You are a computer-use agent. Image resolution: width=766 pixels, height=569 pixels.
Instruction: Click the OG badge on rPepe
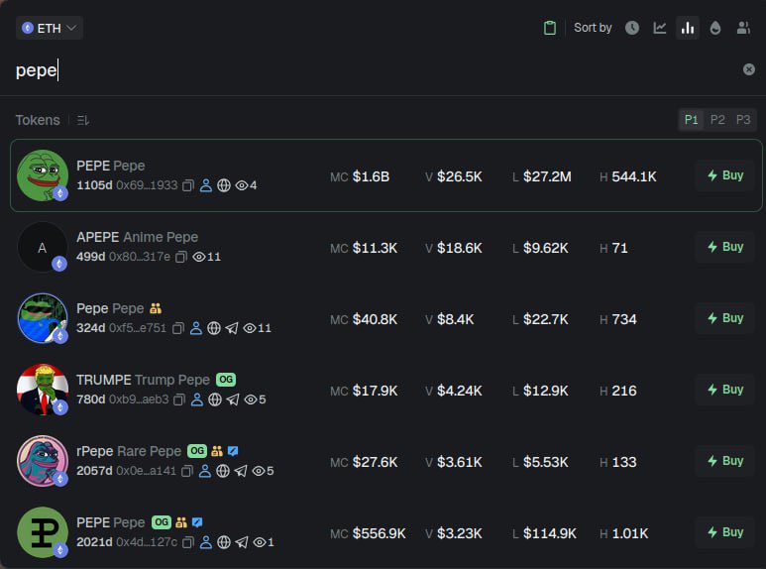tap(197, 451)
